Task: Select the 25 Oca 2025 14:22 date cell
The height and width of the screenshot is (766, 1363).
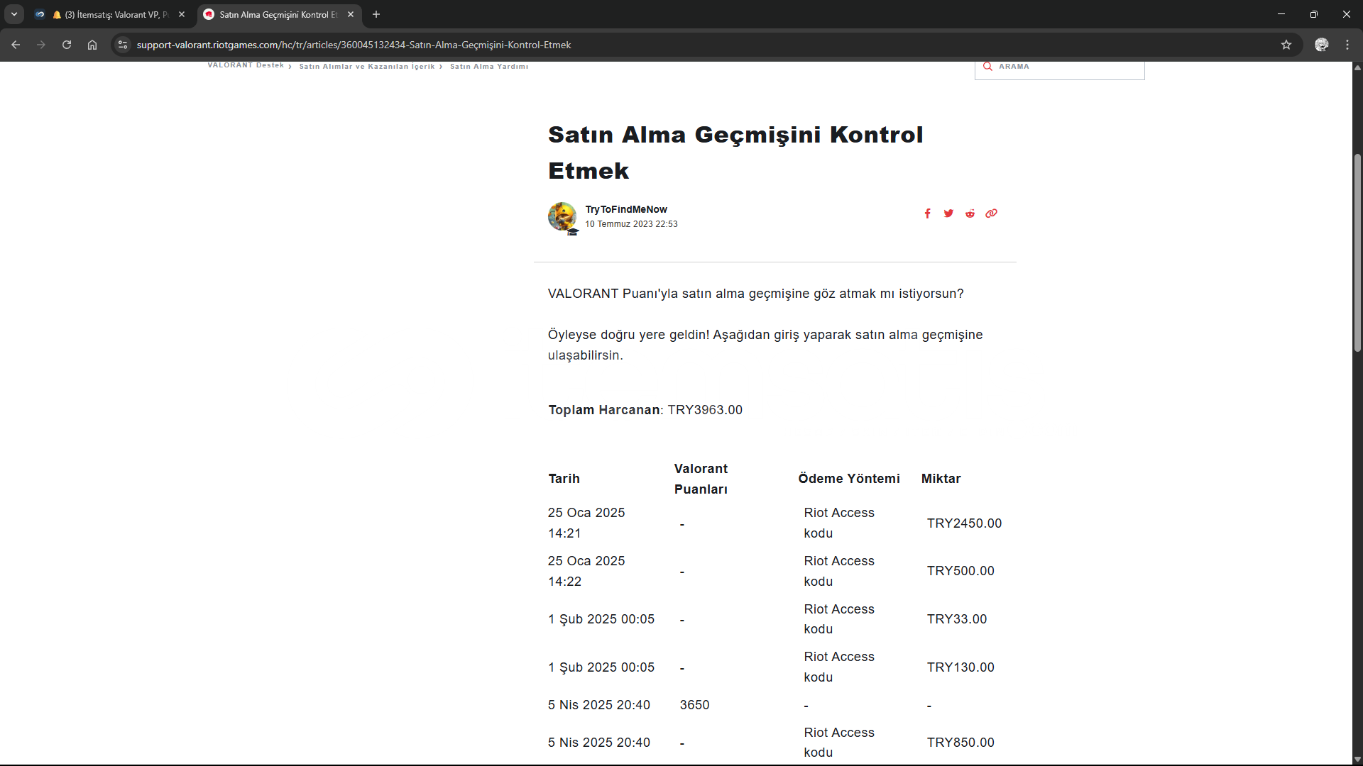Action: coord(586,571)
